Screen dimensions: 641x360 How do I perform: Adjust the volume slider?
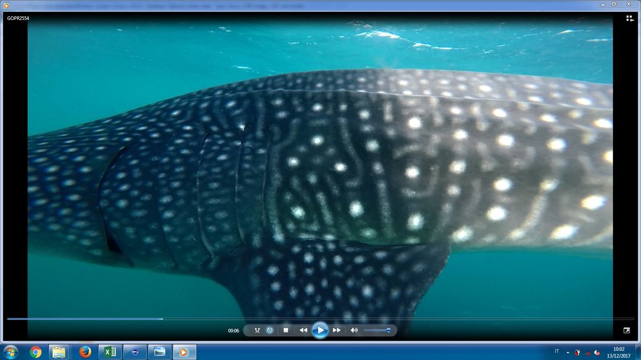coord(377,330)
